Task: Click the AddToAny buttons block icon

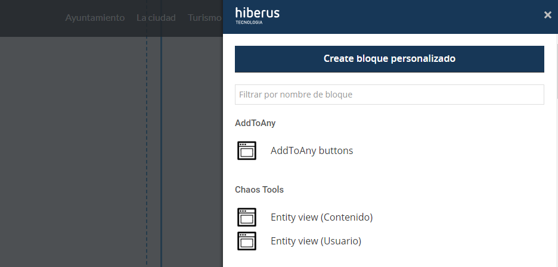Action: (x=246, y=150)
